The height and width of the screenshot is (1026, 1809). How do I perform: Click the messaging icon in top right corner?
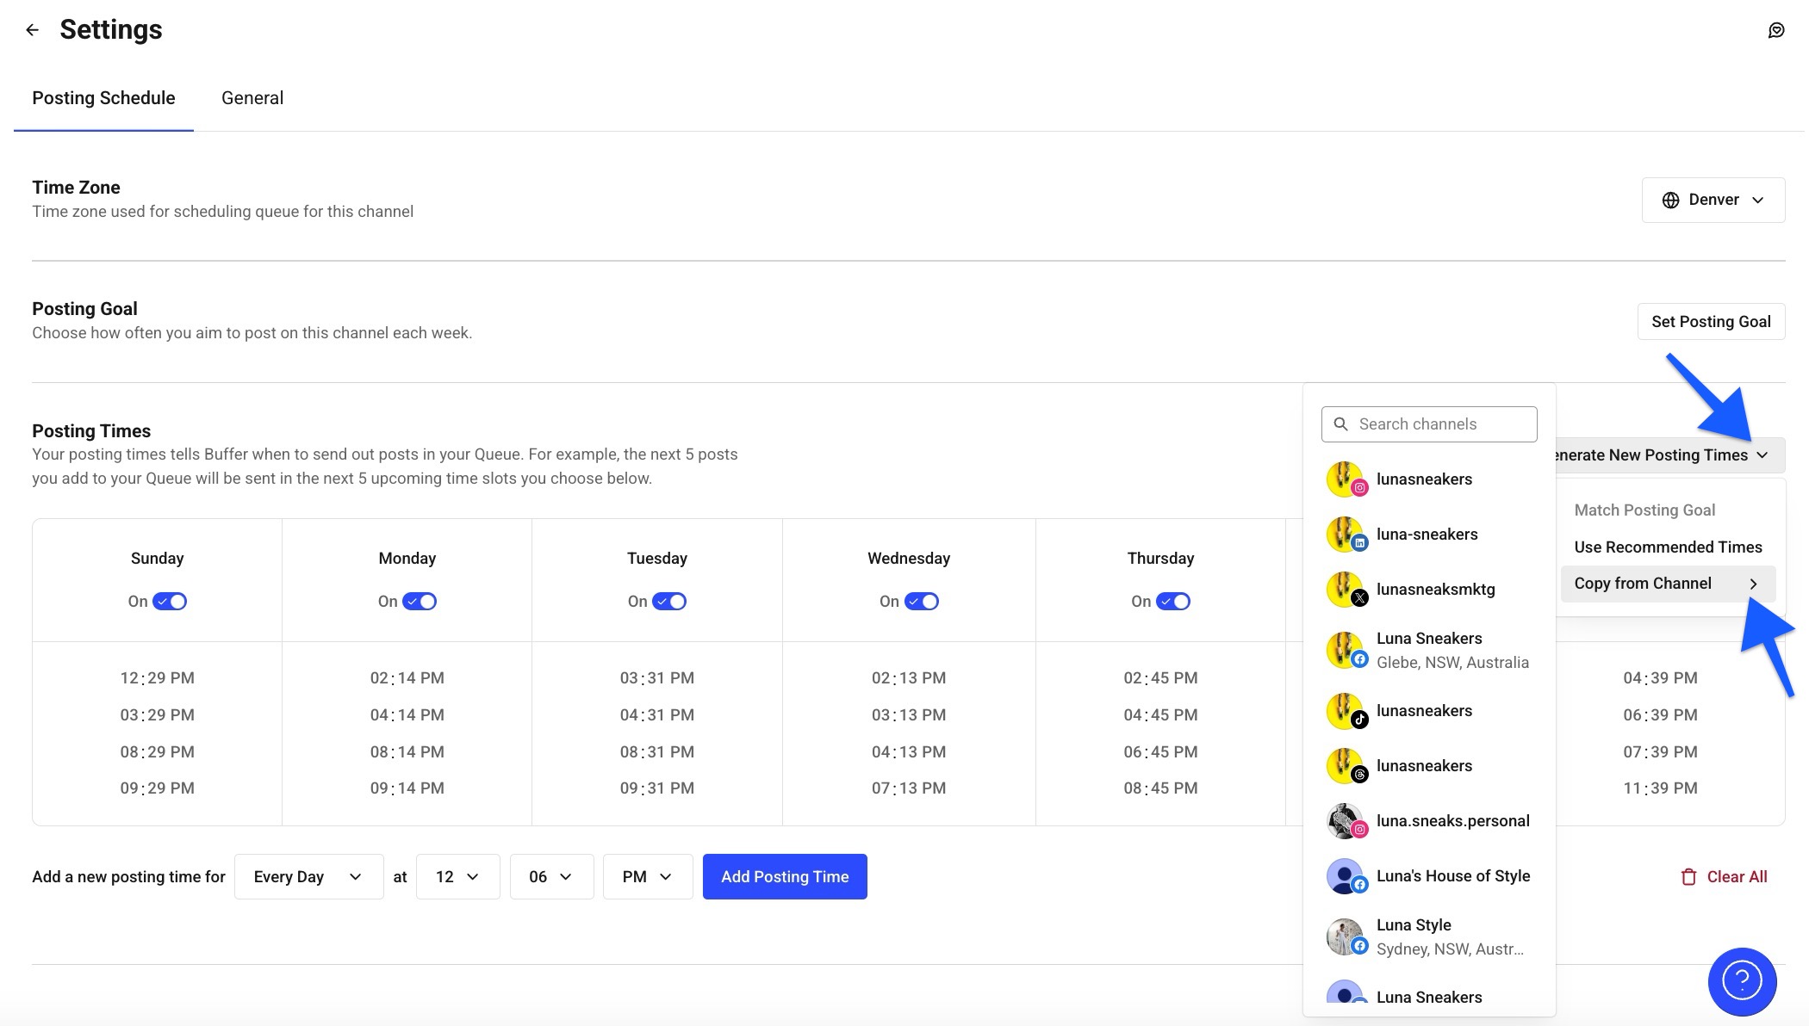(1776, 29)
